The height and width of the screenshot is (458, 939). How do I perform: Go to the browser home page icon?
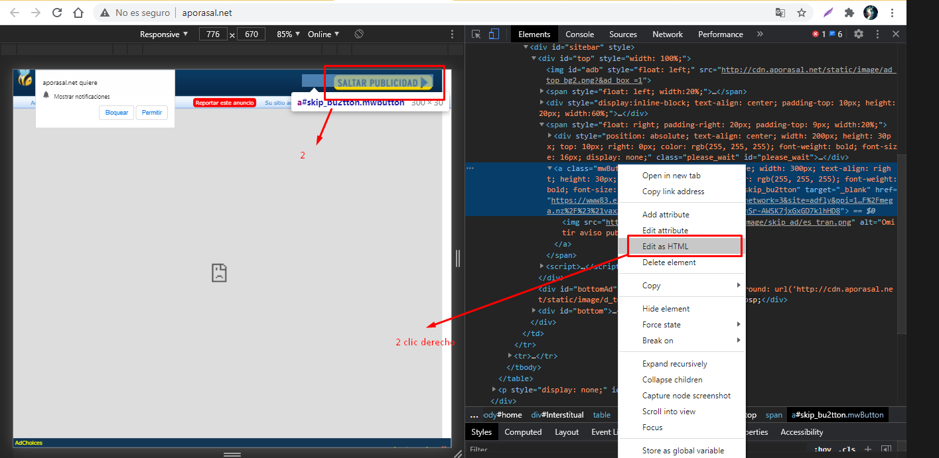(78, 13)
